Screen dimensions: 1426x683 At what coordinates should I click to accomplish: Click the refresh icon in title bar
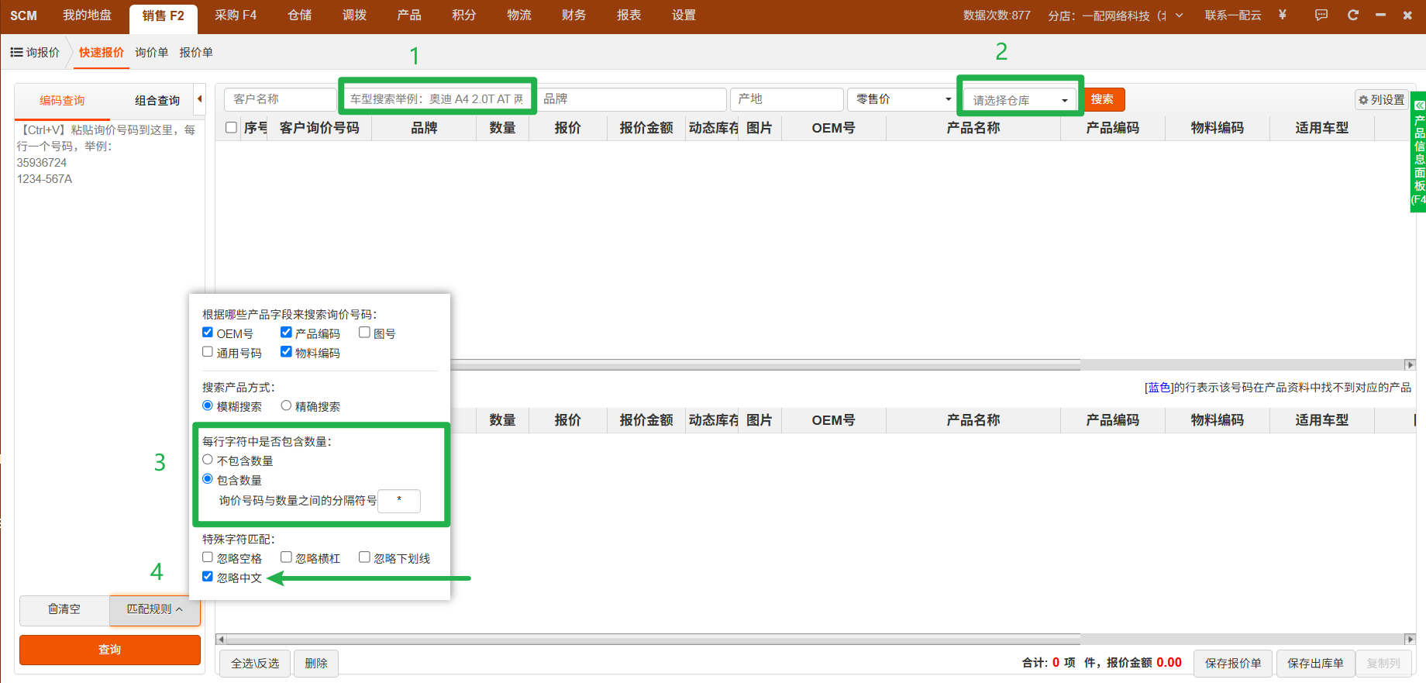click(1353, 15)
